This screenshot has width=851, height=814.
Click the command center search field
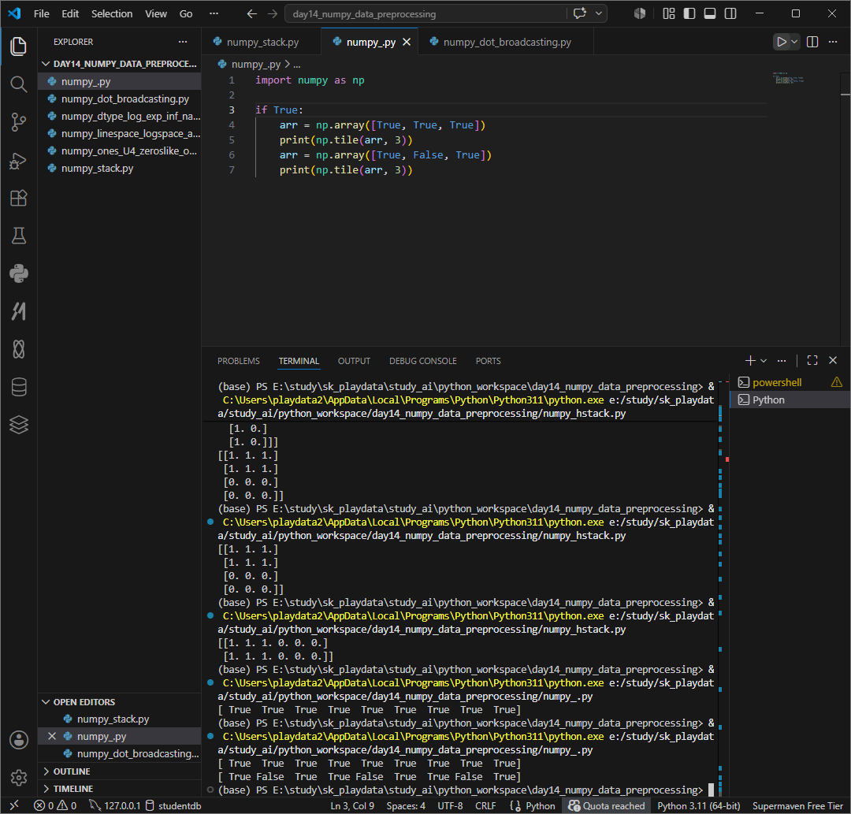click(x=426, y=13)
